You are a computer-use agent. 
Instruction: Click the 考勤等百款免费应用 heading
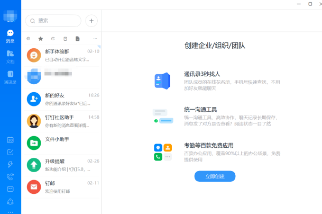[x=209, y=146]
